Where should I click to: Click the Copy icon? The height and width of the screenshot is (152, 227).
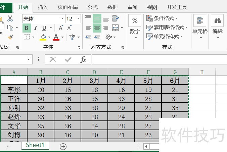pyautogui.click(x=10, y=28)
